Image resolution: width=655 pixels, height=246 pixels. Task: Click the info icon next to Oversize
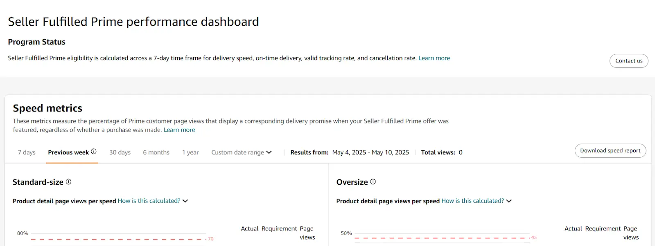tap(373, 182)
